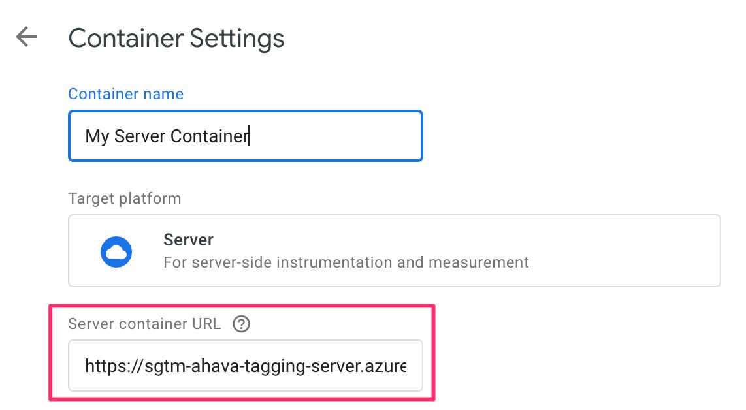Place cursor on 'My' in container name

97,136
